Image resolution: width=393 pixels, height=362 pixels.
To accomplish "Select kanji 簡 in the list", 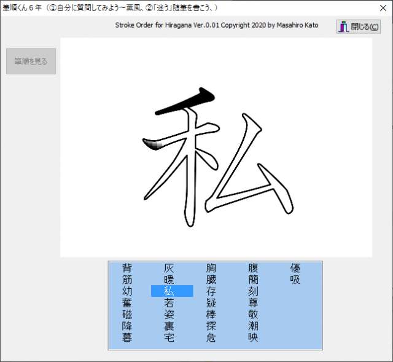I will click(253, 280).
